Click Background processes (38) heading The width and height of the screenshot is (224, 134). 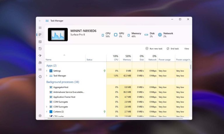(63, 82)
